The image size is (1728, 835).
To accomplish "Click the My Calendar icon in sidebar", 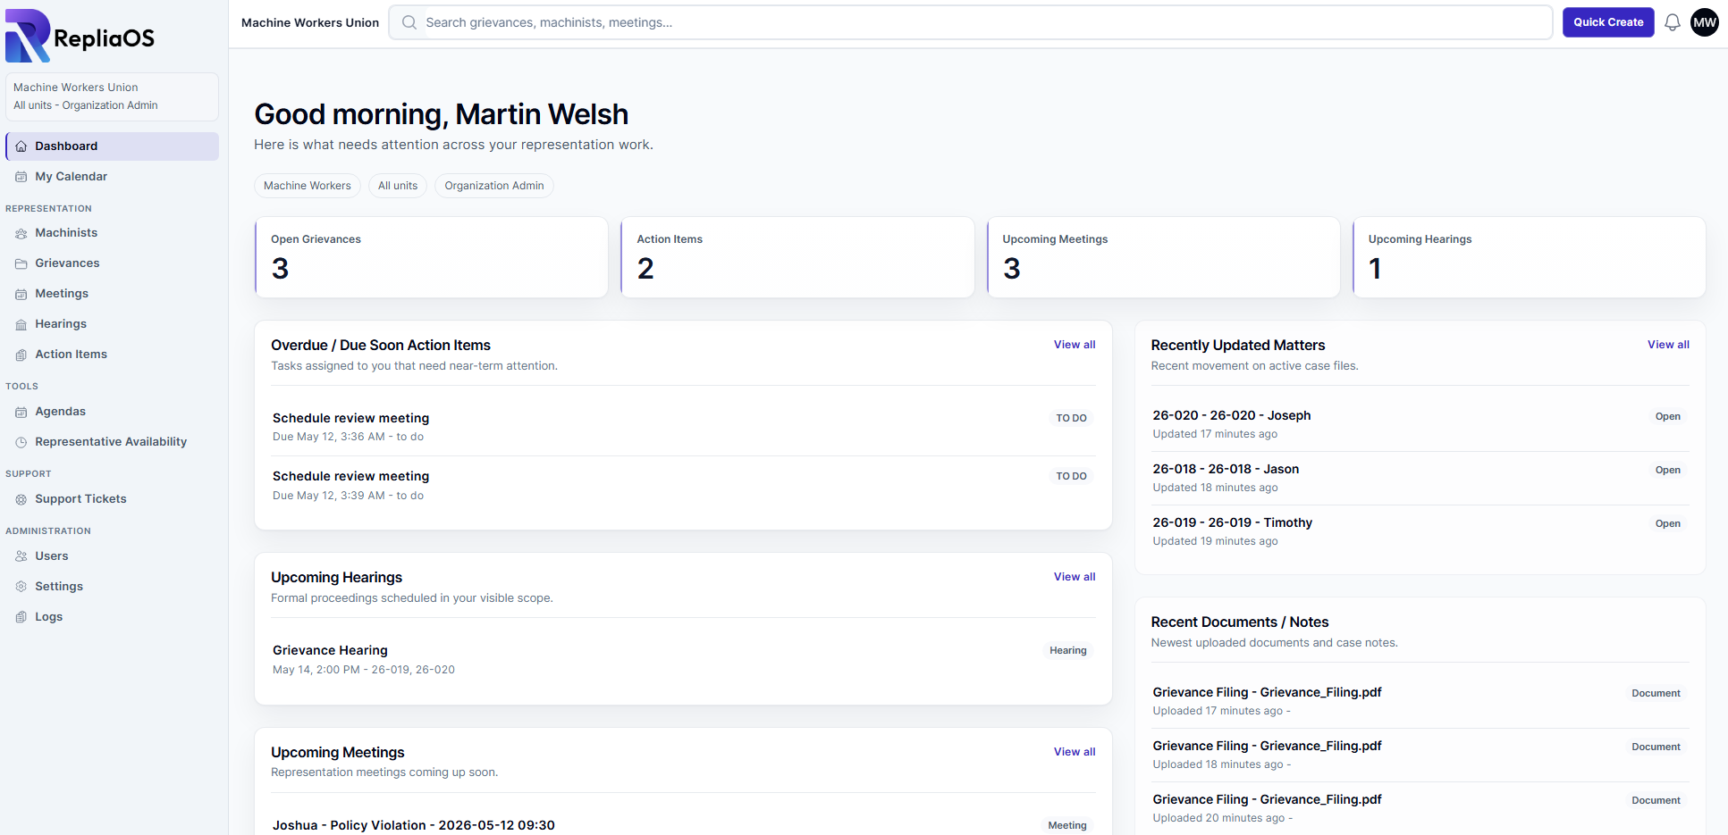I will pyautogui.click(x=21, y=177).
